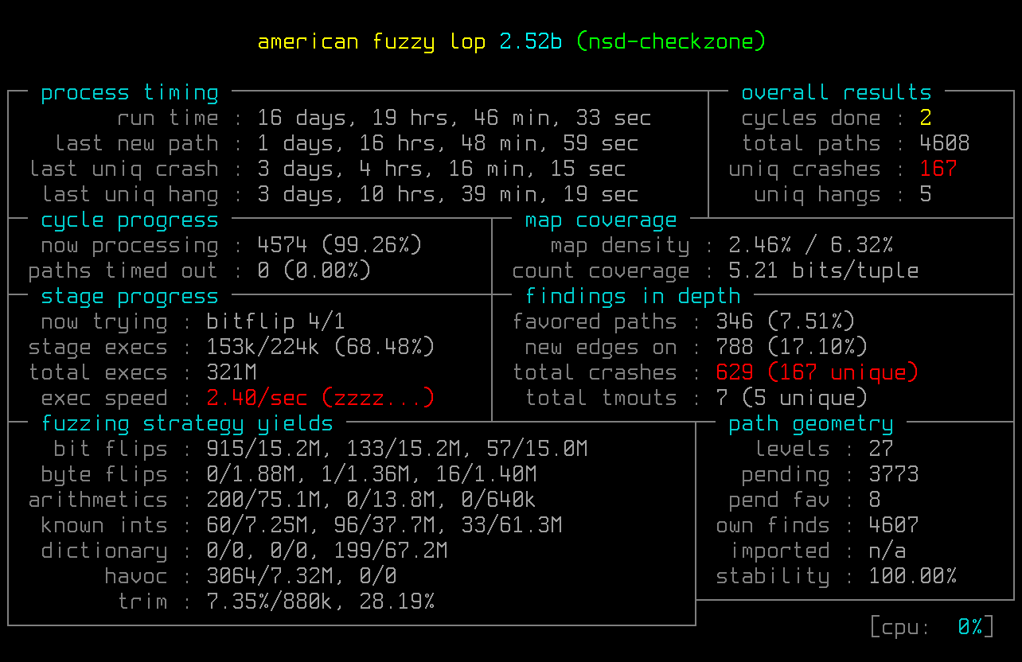Click the 'findings in depth' section header
Screen dimensions: 1022x662
click(633, 297)
